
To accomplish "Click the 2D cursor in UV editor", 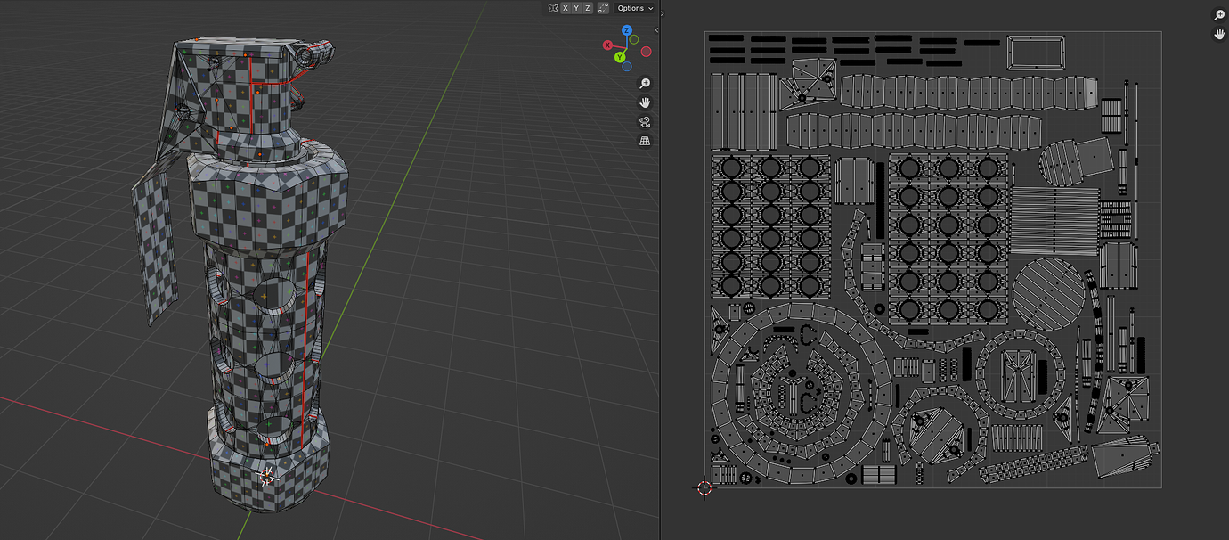I will (704, 487).
